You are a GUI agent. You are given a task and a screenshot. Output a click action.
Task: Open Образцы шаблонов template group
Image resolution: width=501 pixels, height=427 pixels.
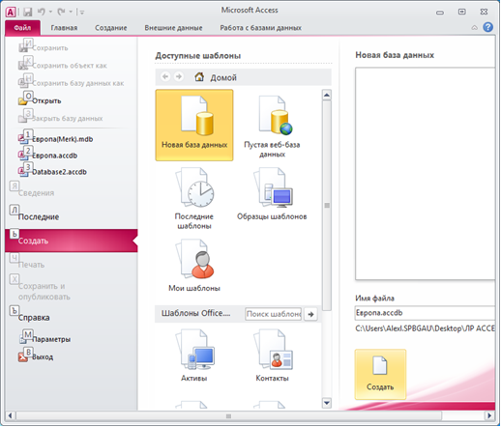click(272, 193)
